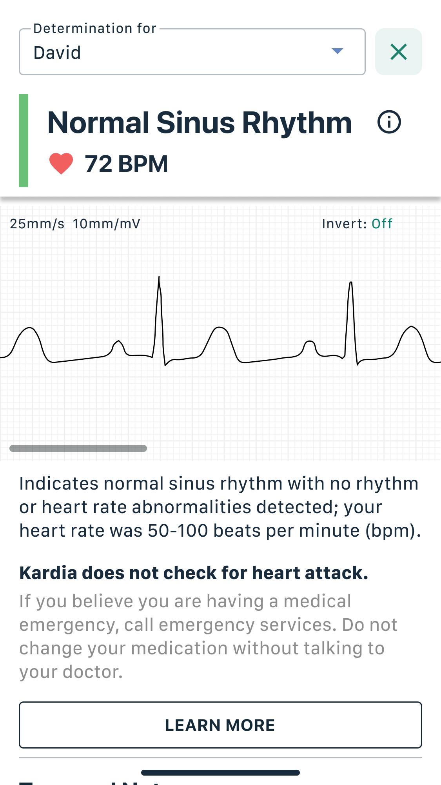Tap the red heart icon
Image resolution: width=441 pixels, height=785 pixels.
[61, 163]
